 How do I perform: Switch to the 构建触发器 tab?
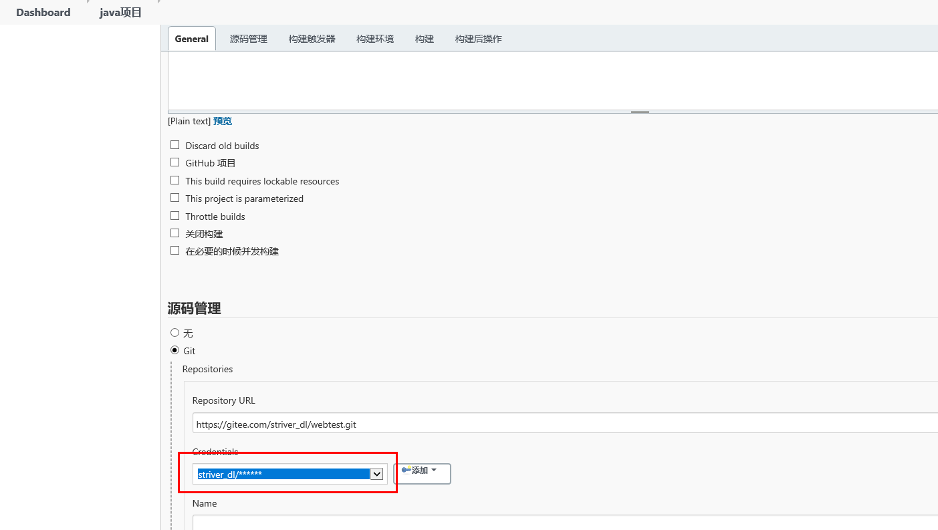point(312,39)
